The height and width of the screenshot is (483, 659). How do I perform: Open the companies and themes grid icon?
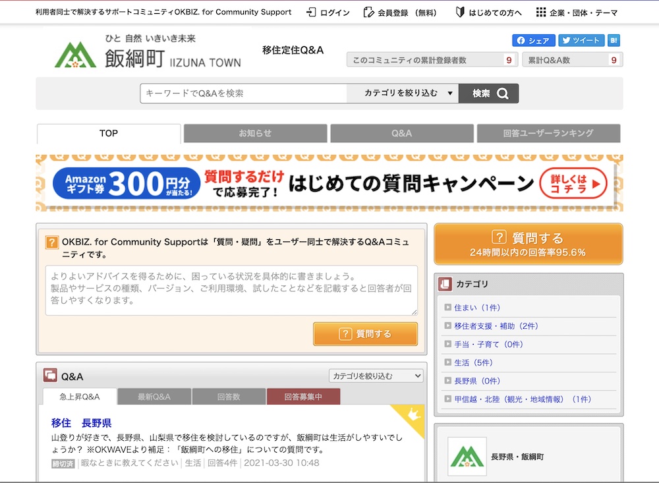pyautogui.click(x=541, y=13)
